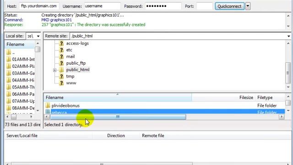Click folder icon next to 01AMM-Int
This screenshot has width=293, height=165.
pos(8,60)
